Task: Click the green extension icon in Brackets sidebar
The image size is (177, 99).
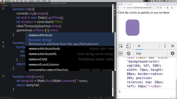Action: 115,12
